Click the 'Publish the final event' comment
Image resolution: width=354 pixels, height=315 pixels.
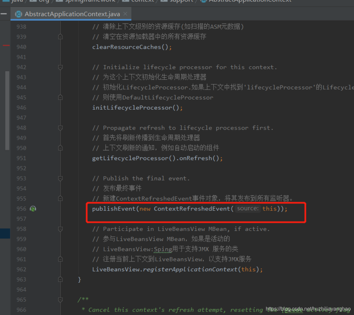[141, 179]
